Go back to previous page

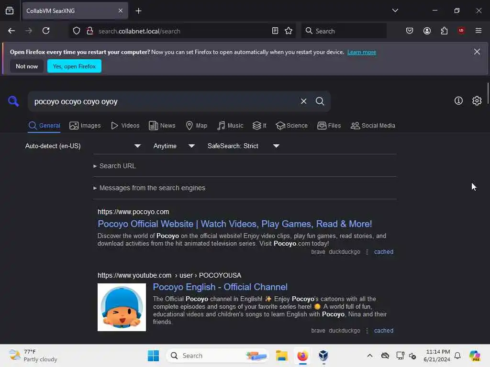pyautogui.click(x=11, y=31)
